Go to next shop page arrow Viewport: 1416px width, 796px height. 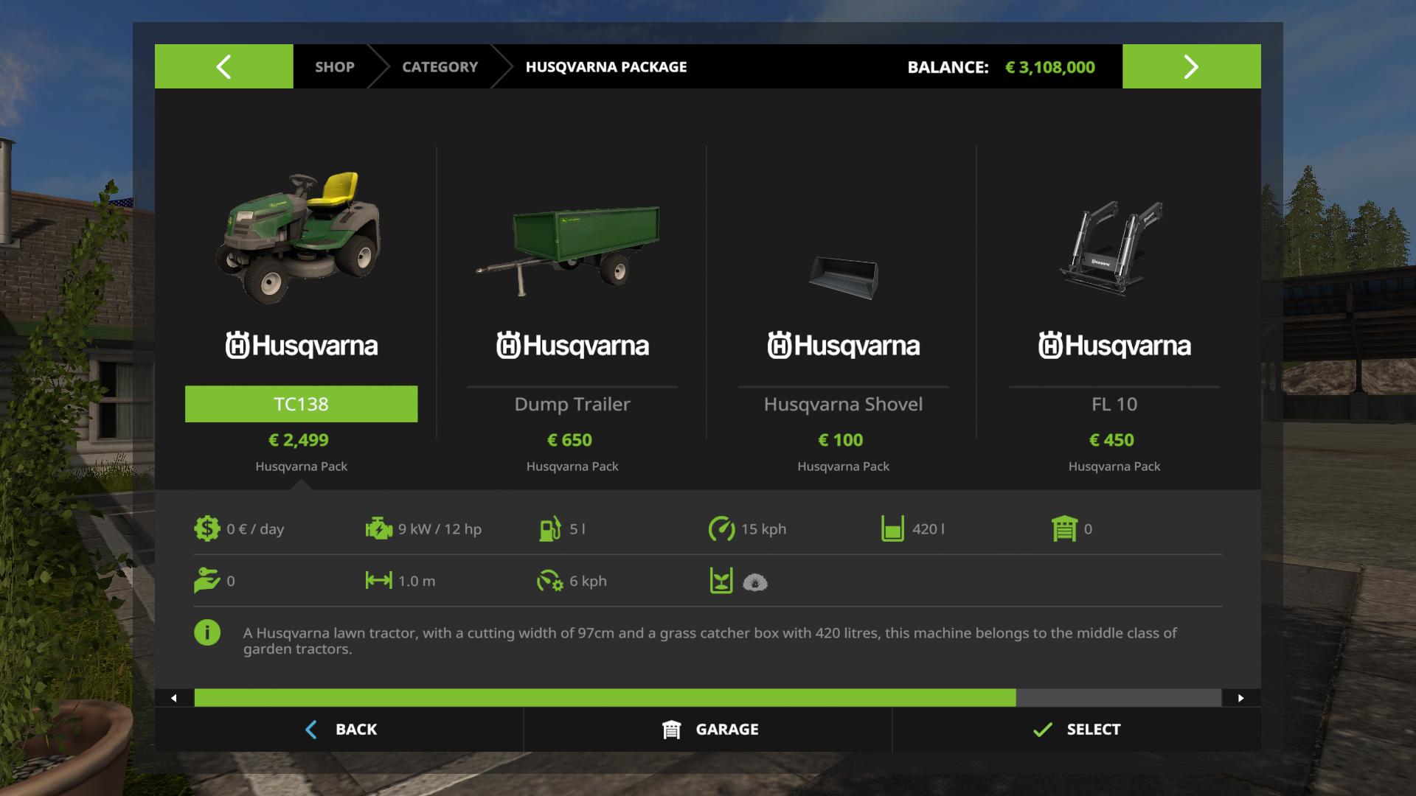[x=1191, y=66]
